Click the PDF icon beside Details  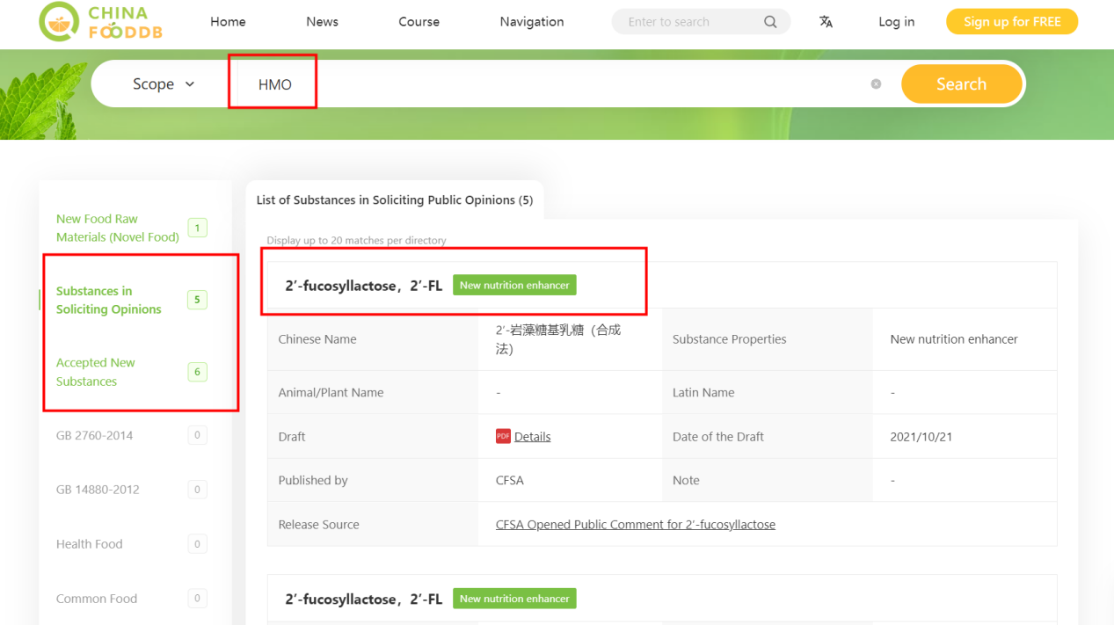tap(503, 436)
